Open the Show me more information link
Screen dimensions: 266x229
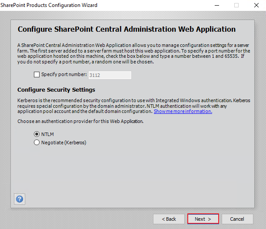(x=183, y=111)
